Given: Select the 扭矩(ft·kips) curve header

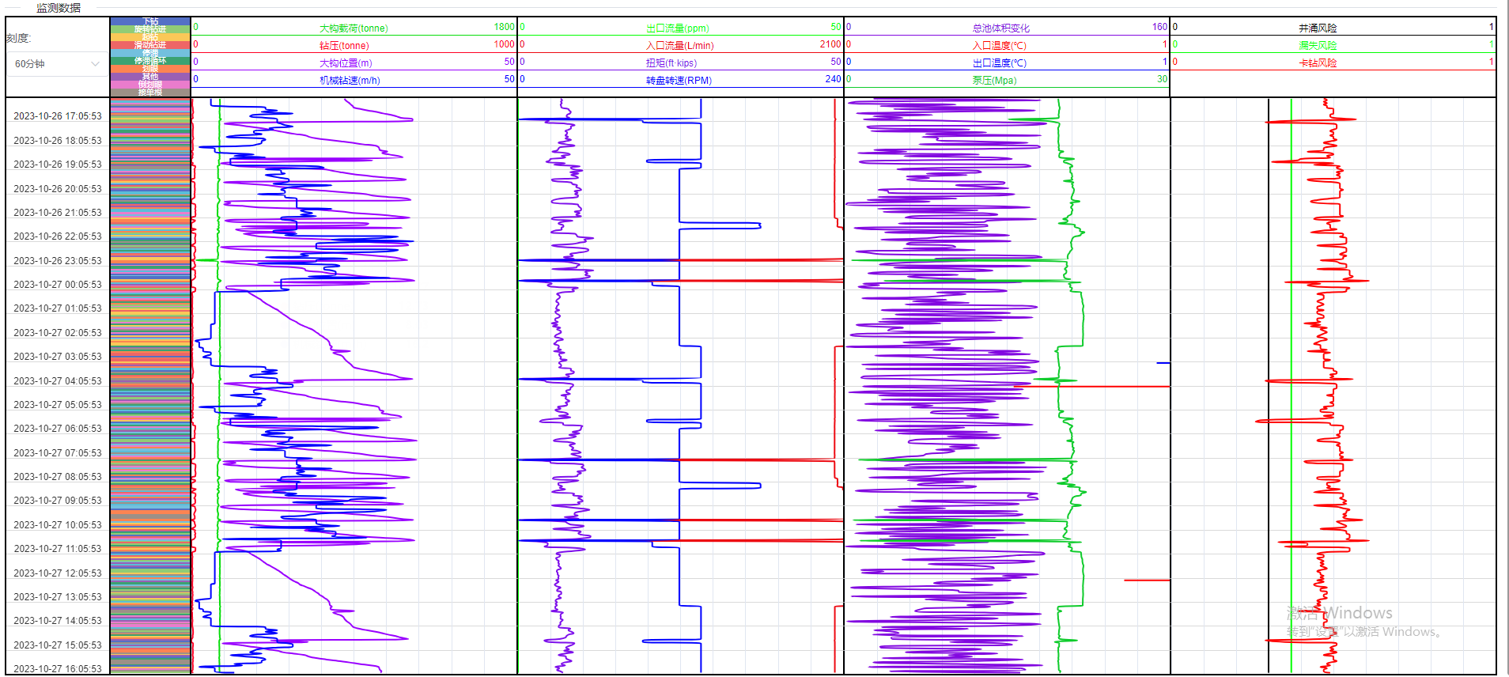Looking at the screenshot, I should [x=671, y=62].
